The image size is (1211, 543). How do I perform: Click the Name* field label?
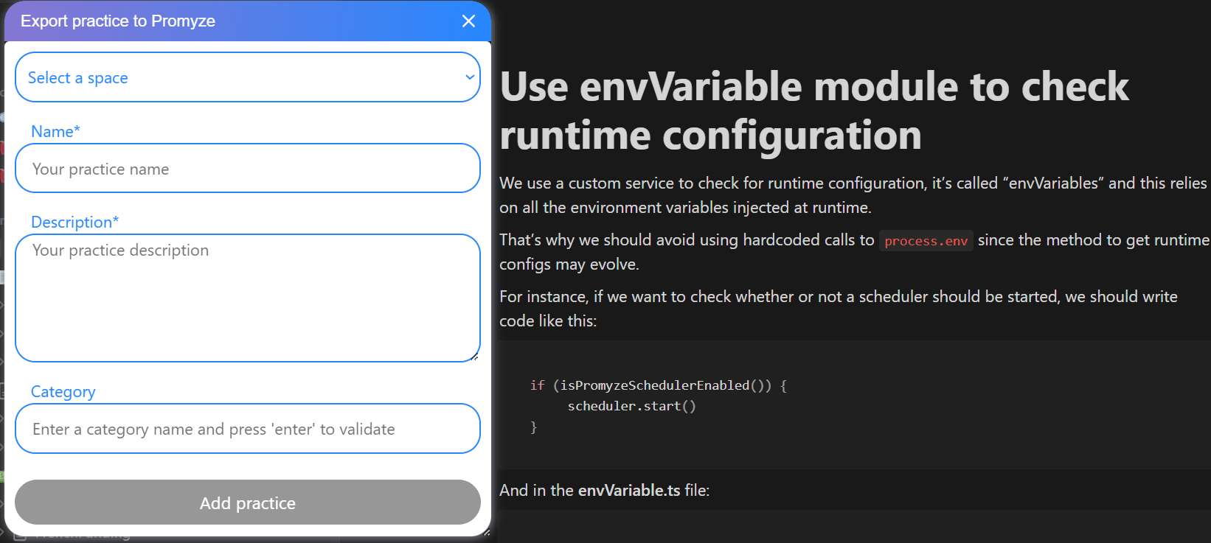tap(55, 131)
